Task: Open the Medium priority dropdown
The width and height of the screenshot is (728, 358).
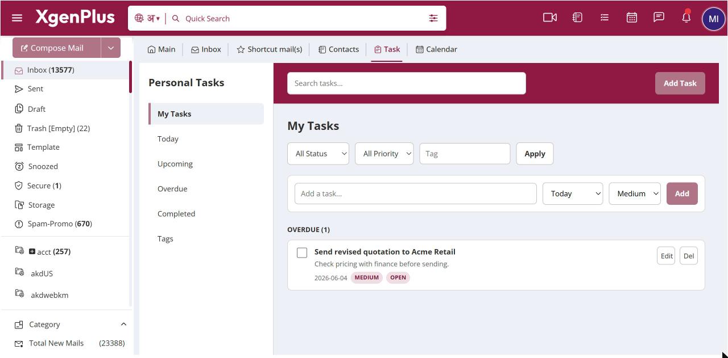Action: click(635, 193)
